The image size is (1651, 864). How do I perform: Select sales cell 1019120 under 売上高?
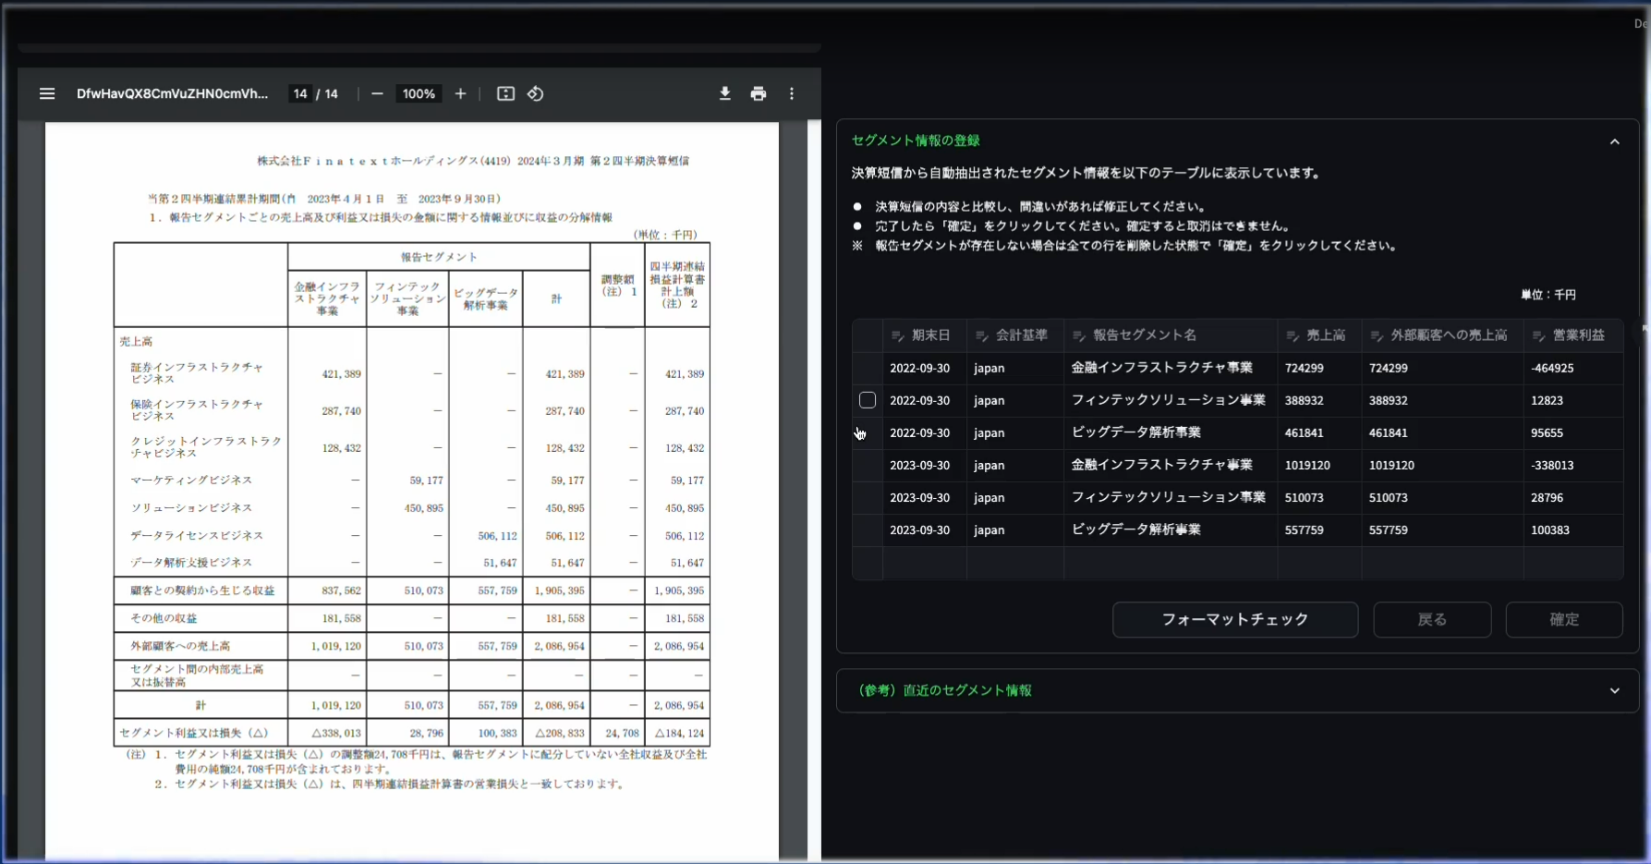point(1319,465)
